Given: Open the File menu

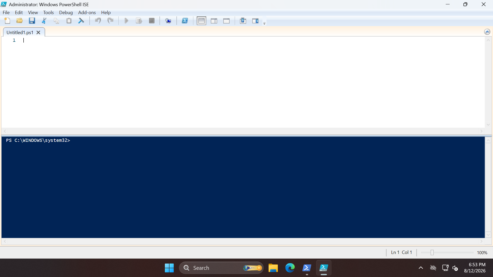Looking at the screenshot, I should click(x=6, y=12).
